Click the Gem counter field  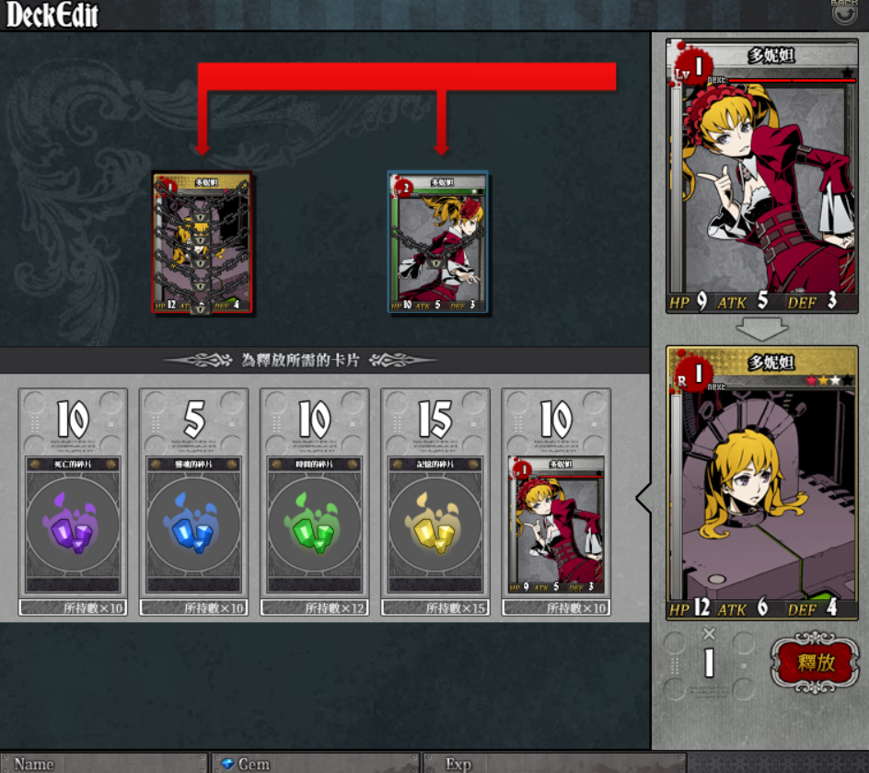[x=316, y=764]
